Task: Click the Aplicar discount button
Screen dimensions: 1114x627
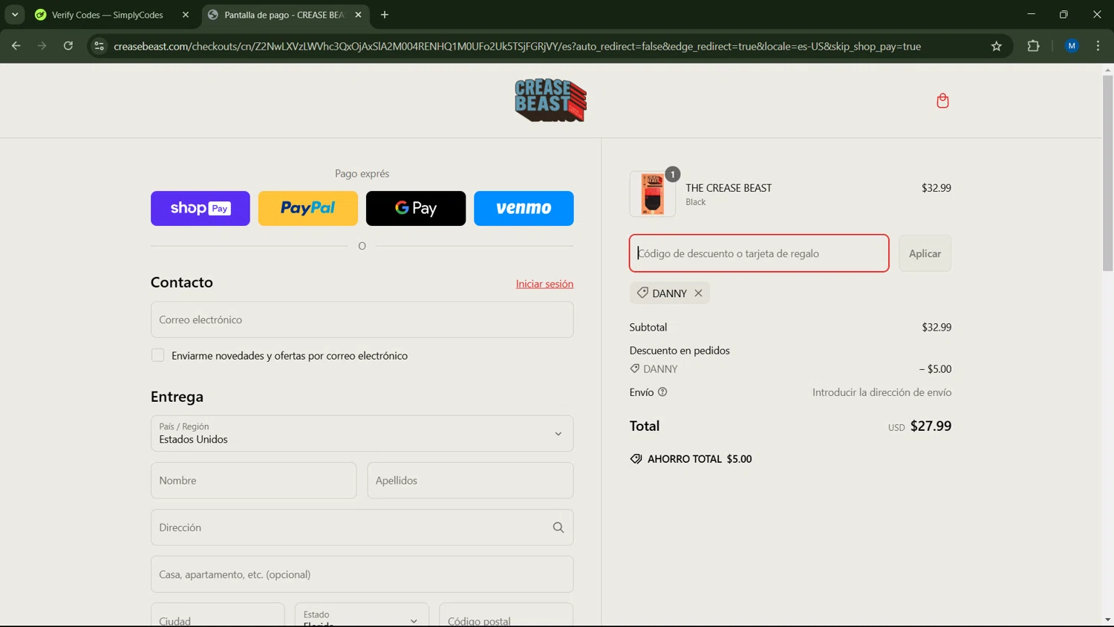Action: [x=925, y=253]
